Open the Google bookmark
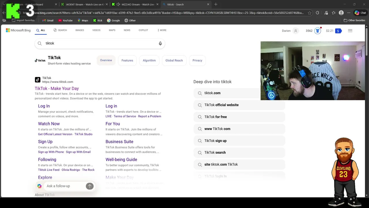369x208 pixels. point(113,21)
